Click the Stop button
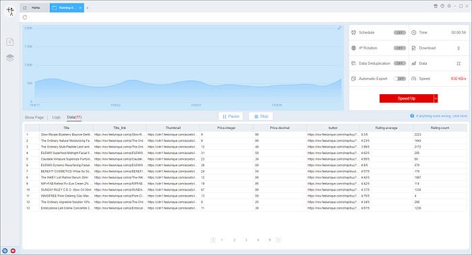472x255 pixels. (x=261, y=116)
